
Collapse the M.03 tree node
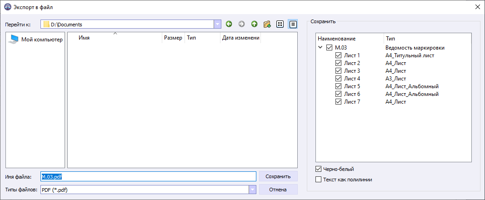(320, 48)
